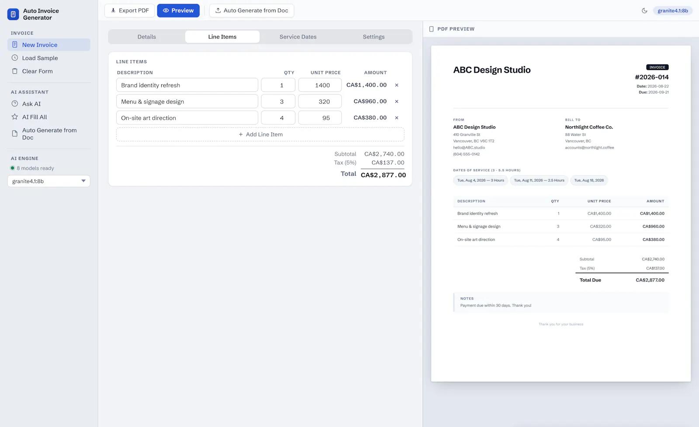699x427 pixels.
Task: Select the Line Items tab
Action: coord(222,37)
